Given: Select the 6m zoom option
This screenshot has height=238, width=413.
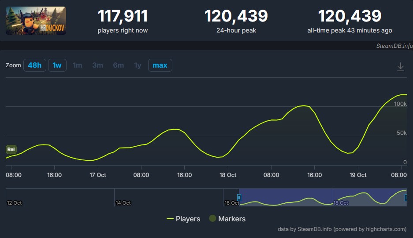Looking at the screenshot, I should click(x=118, y=65).
